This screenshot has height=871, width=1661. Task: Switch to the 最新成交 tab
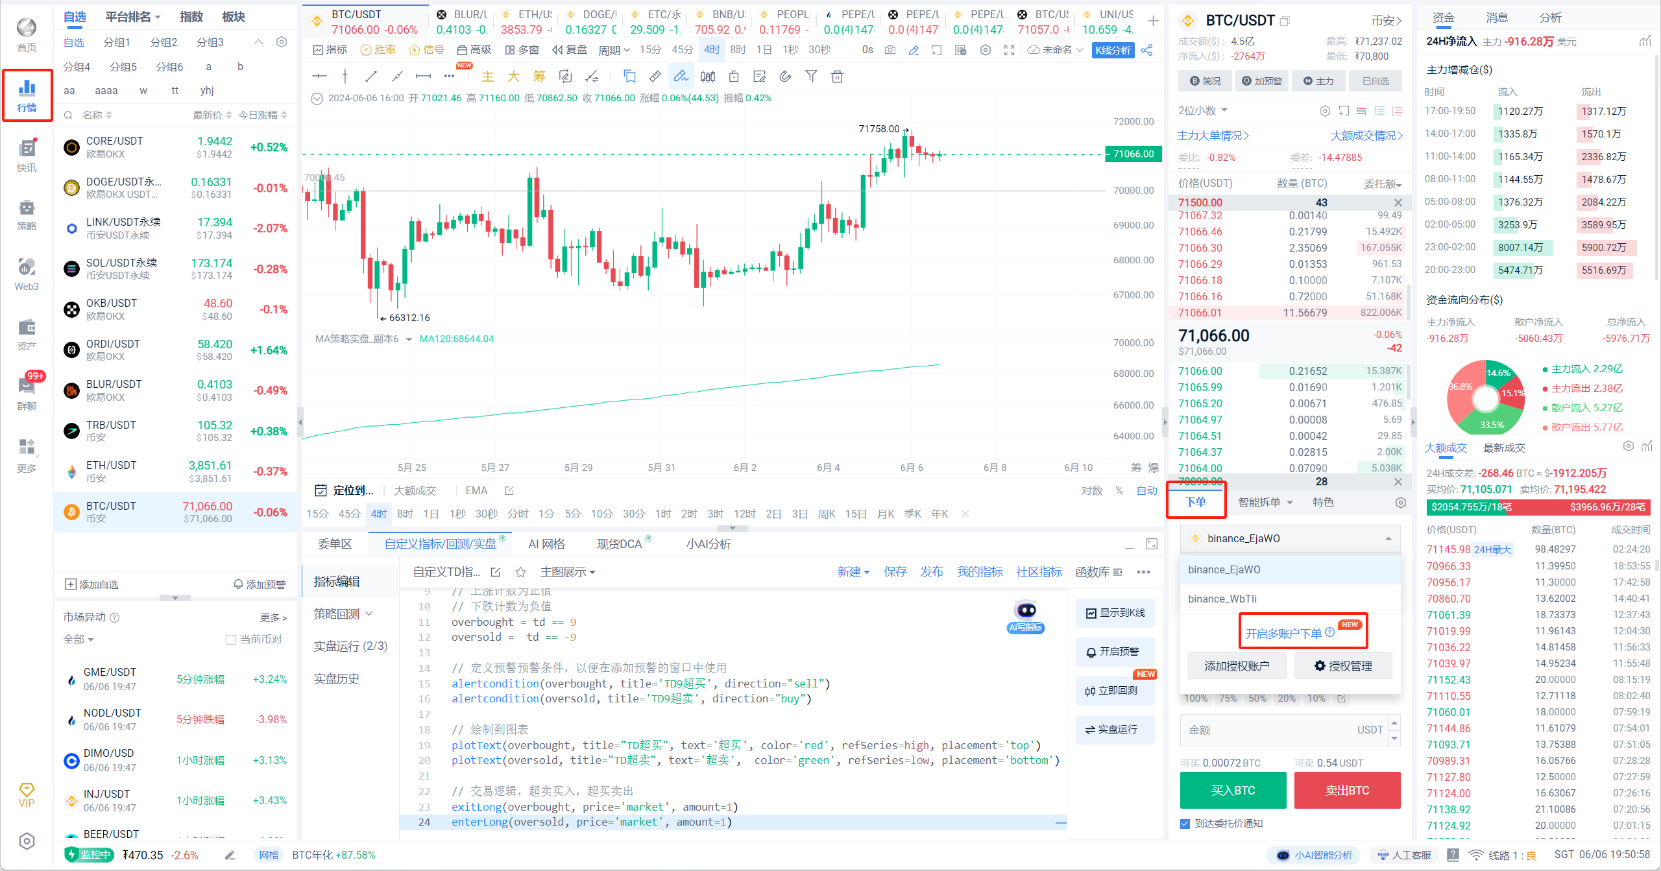tap(1504, 448)
